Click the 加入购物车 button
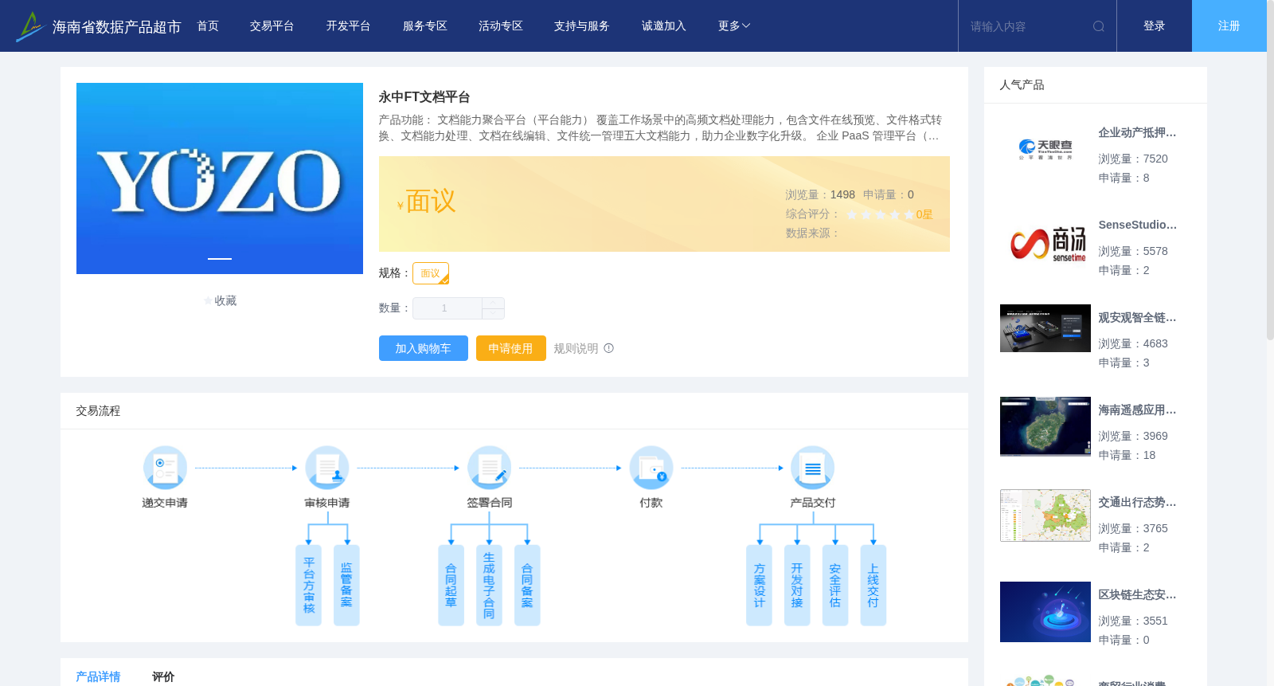Viewport: 1274px width, 686px height. click(423, 348)
